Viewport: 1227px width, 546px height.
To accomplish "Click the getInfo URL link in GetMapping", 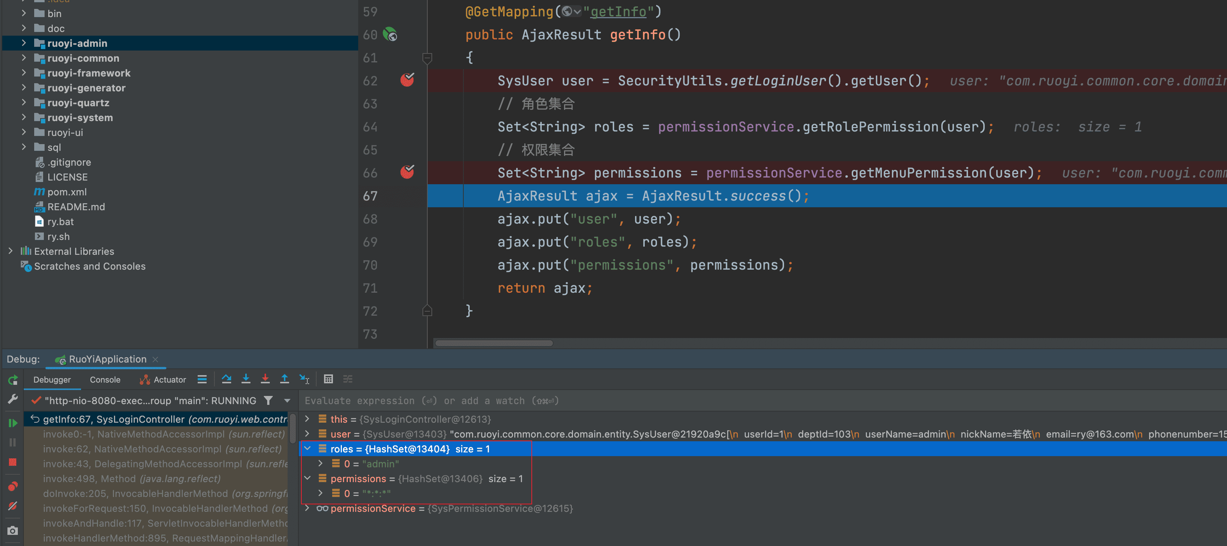I will (x=618, y=12).
